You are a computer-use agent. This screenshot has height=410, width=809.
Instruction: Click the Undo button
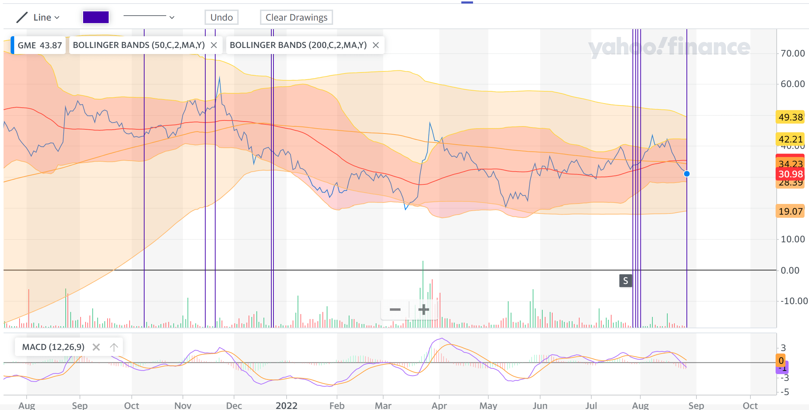coord(222,17)
